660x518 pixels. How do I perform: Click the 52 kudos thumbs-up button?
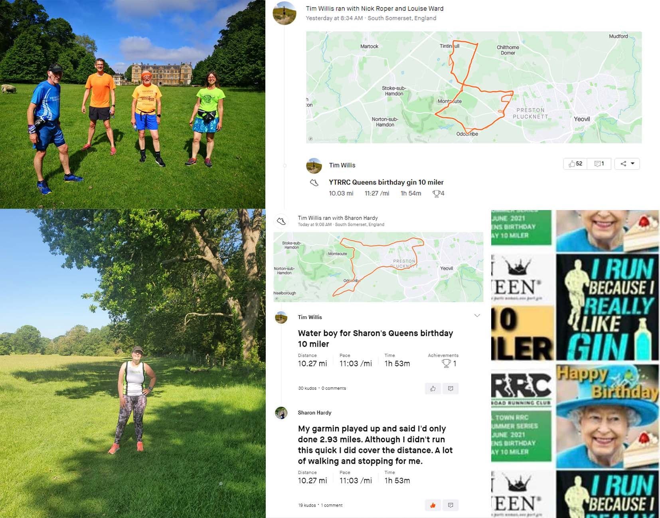[x=575, y=164]
